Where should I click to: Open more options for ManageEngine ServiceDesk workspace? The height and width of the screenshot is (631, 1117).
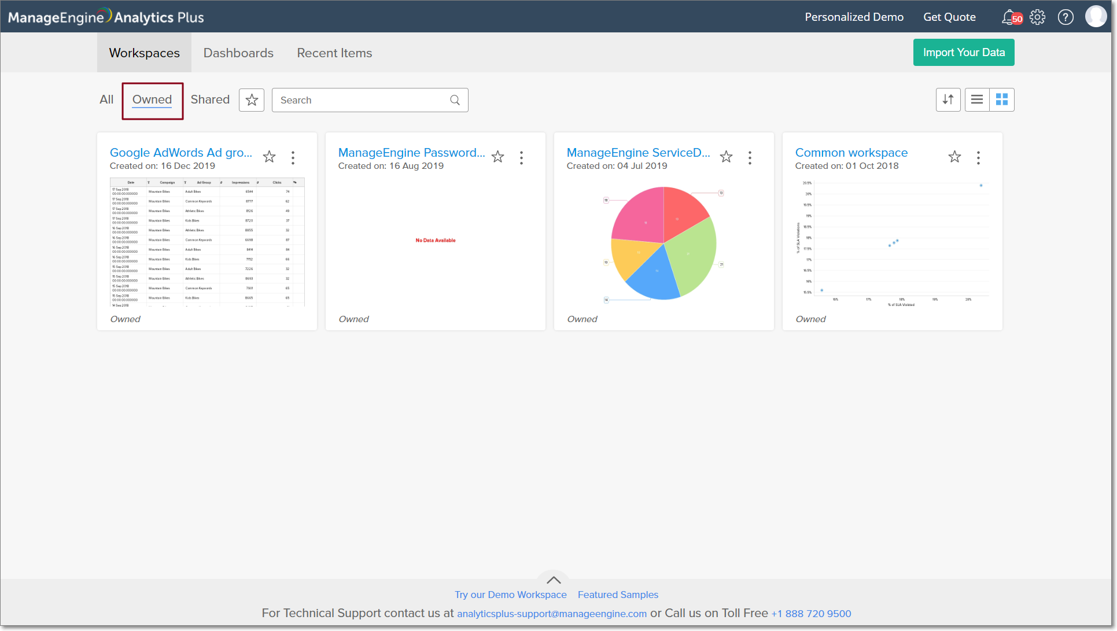(x=750, y=158)
